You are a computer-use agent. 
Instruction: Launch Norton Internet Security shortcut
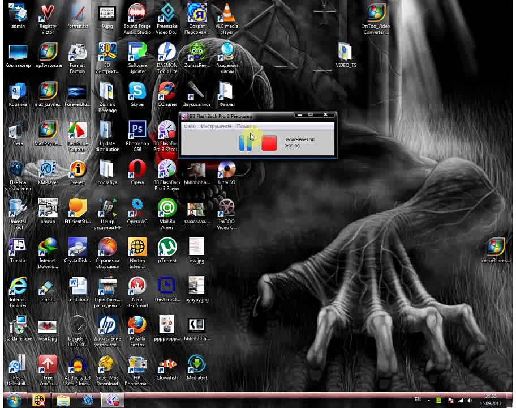tap(137, 253)
